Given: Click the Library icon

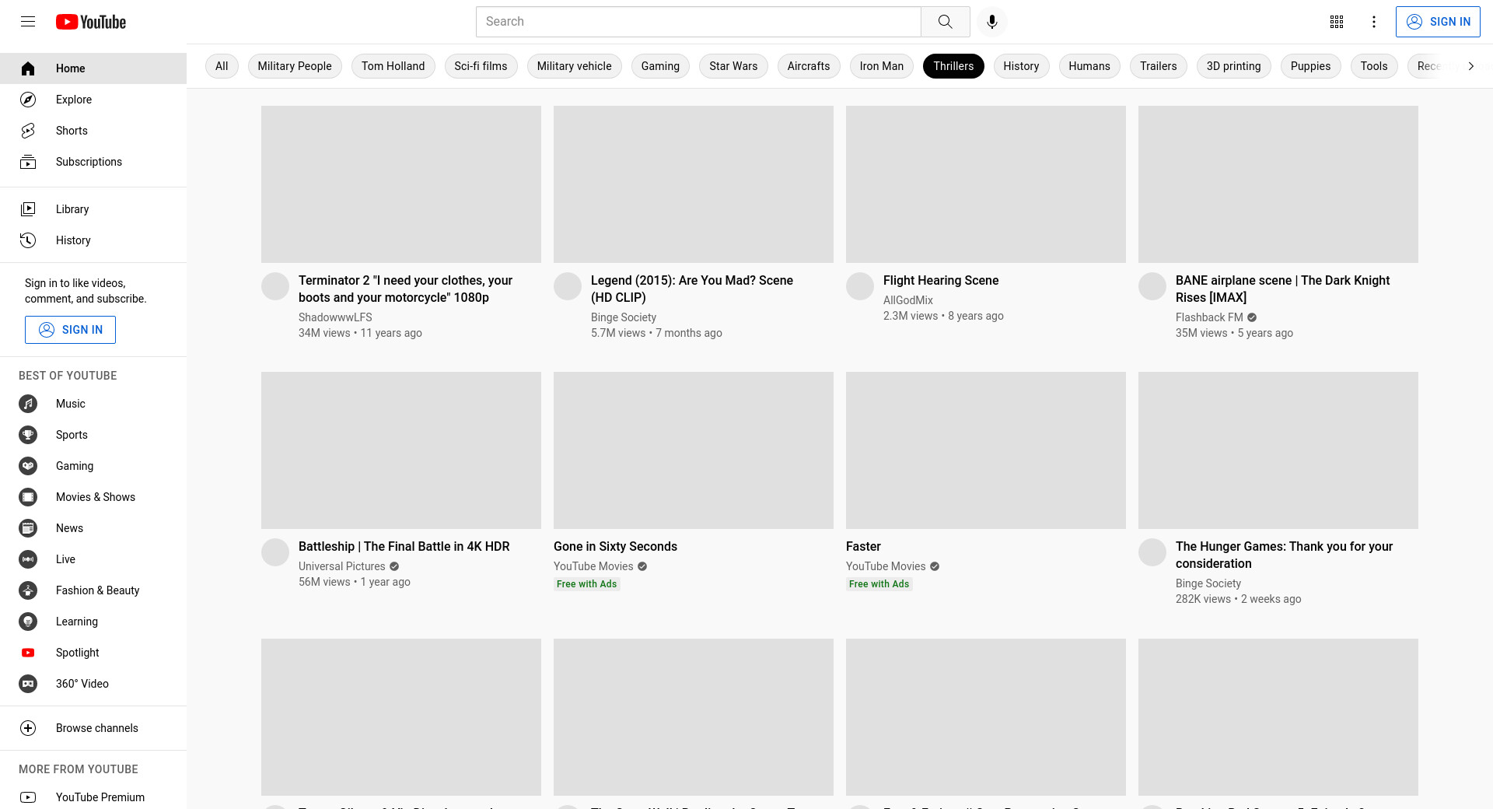Looking at the screenshot, I should [28, 209].
